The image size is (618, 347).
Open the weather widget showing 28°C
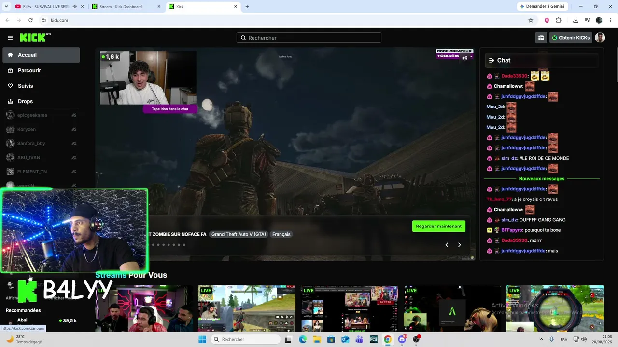(23, 339)
